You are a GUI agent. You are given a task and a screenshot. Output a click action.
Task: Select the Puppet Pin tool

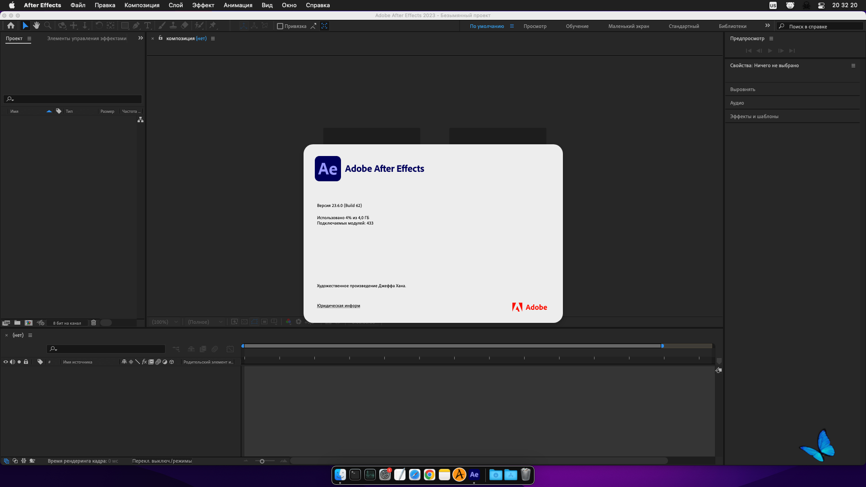[213, 26]
